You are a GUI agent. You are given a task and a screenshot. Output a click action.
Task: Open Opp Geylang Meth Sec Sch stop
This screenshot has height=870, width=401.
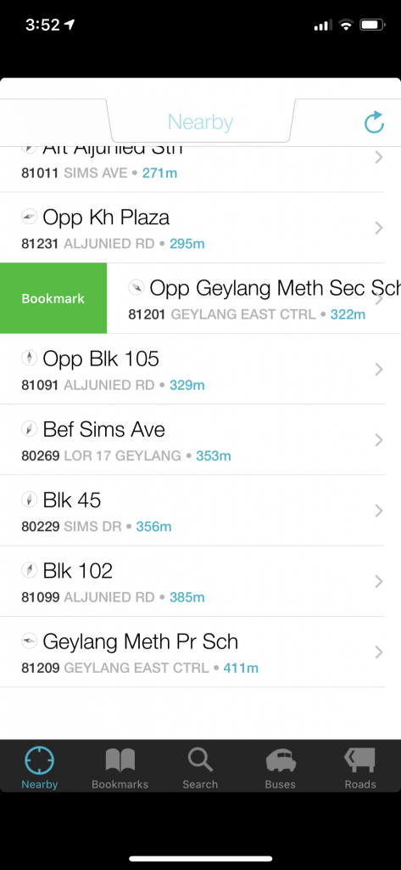click(253, 298)
